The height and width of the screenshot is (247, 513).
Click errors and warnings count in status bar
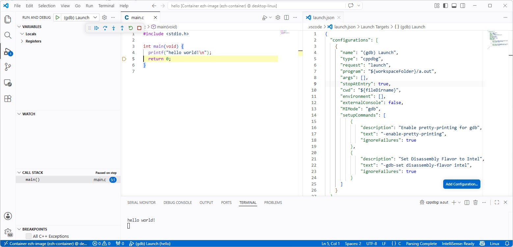(102, 244)
